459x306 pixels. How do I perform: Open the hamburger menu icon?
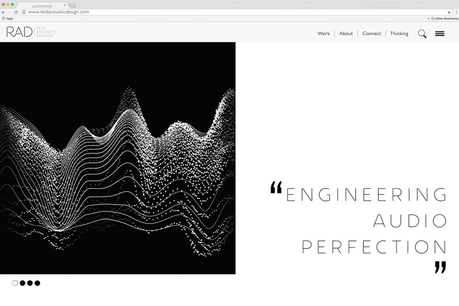click(x=439, y=34)
